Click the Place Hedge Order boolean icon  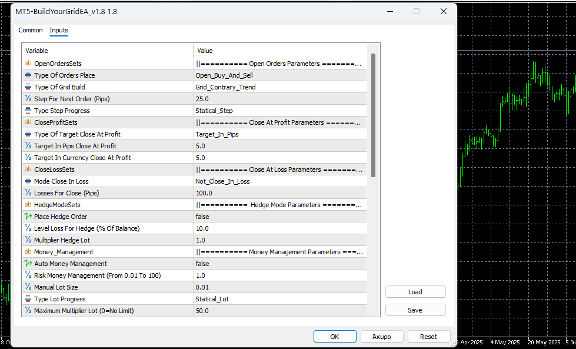pos(28,217)
